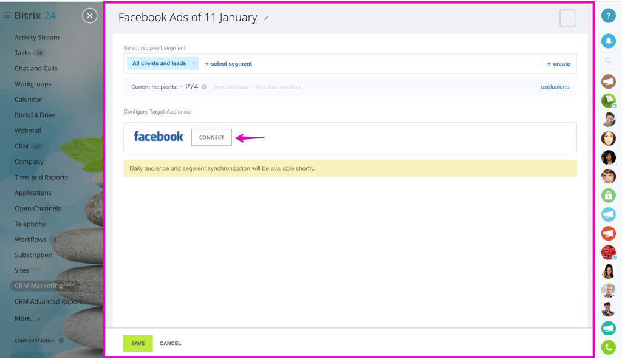Open Bitrix24.Drive
The width and height of the screenshot is (622, 359).
point(35,115)
